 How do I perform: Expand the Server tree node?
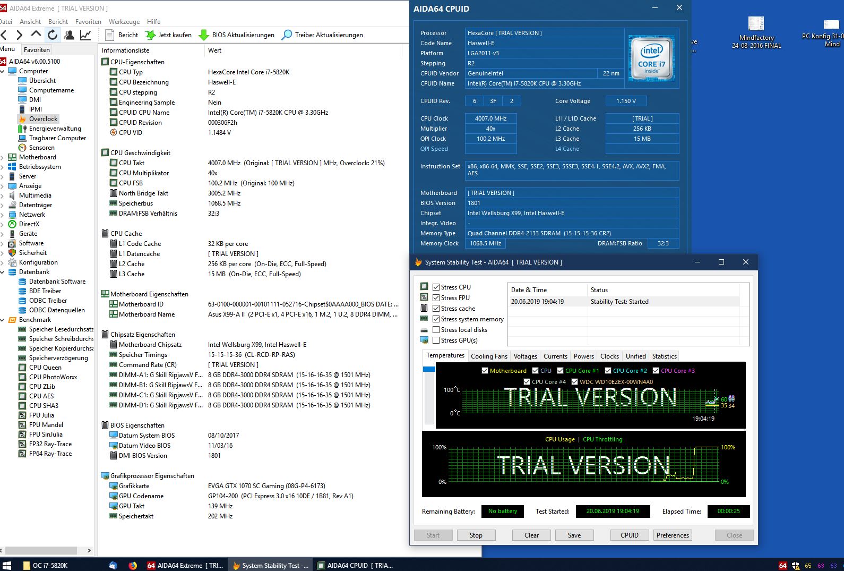point(3,176)
